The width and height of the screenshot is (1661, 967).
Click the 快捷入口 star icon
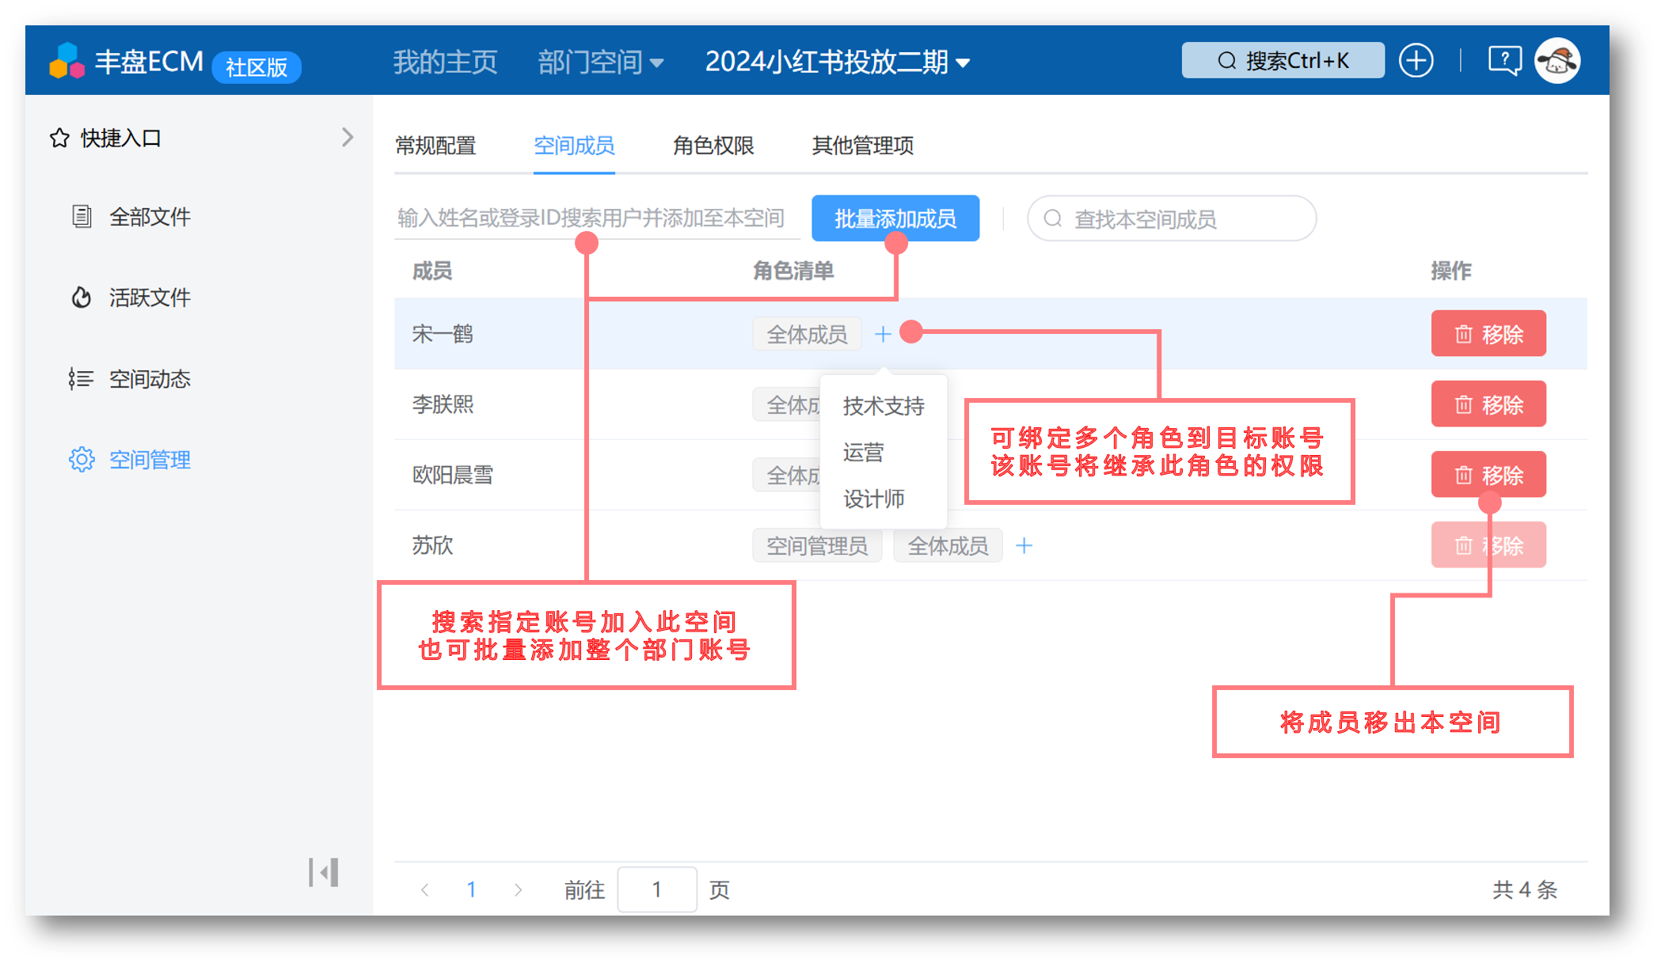coord(59,138)
